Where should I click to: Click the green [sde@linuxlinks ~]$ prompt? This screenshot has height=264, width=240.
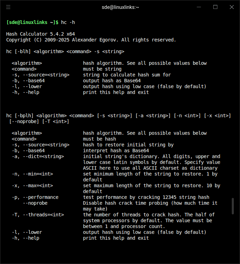pos(32,22)
